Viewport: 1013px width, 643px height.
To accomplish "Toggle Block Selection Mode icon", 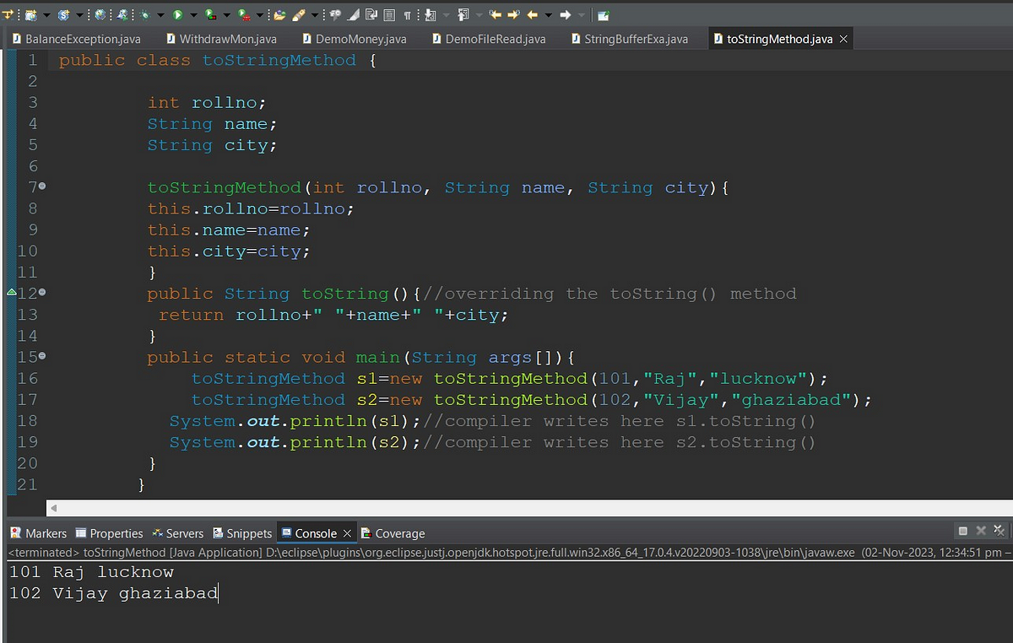I will tap(388, 15).
